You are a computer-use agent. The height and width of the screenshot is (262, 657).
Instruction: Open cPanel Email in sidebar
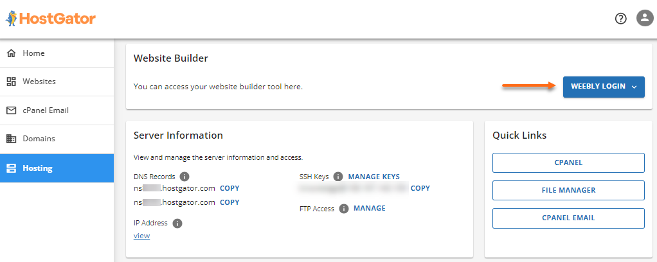point(57,110)
